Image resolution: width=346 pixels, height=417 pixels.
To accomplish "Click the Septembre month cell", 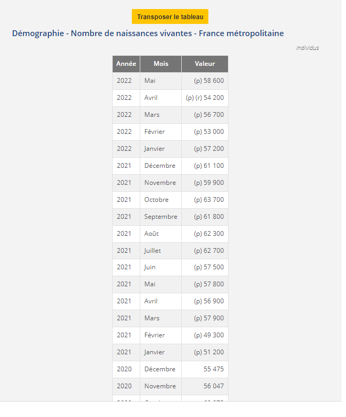I will 161,217.
